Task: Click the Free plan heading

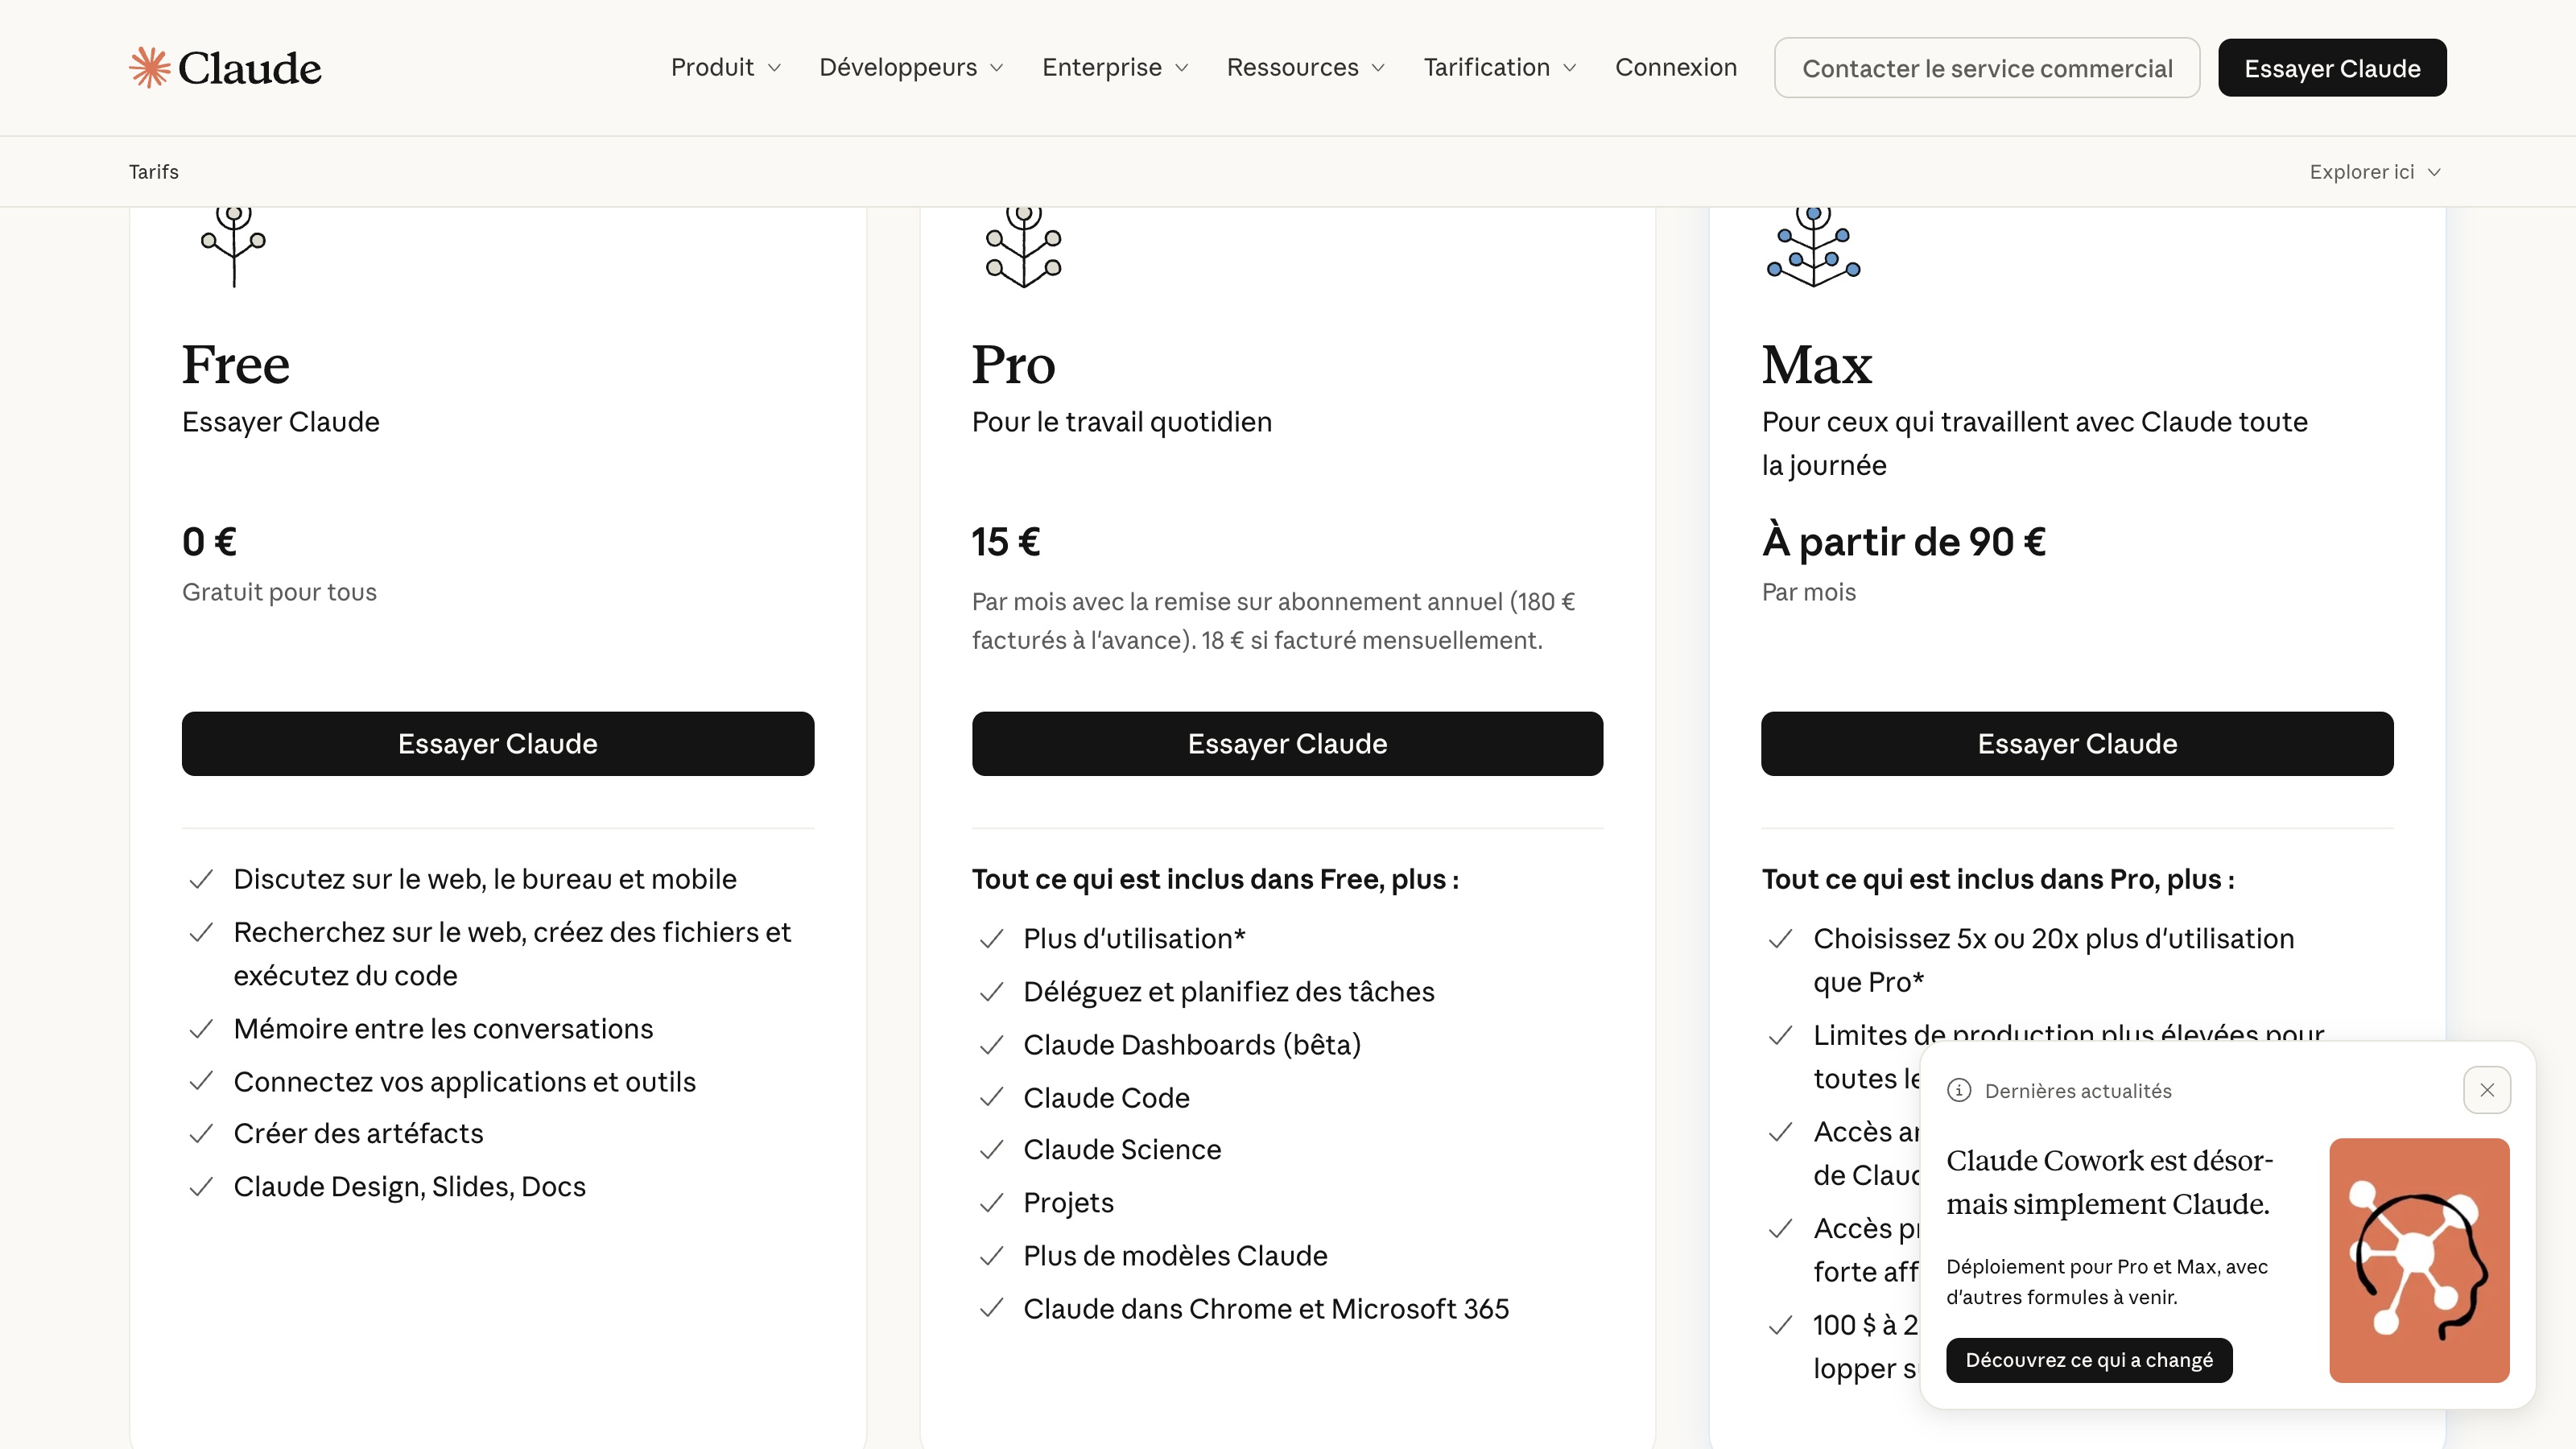Action: tap(236, 364)
